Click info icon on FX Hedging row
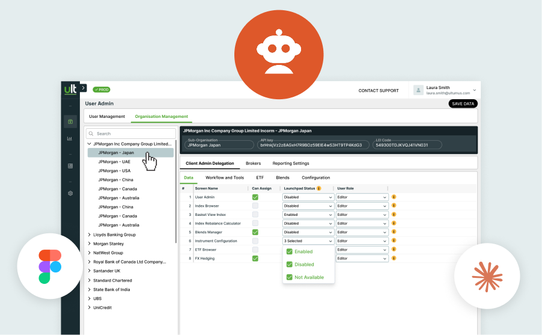This screenshot has height=335, width=542. (x=394, y=258)
